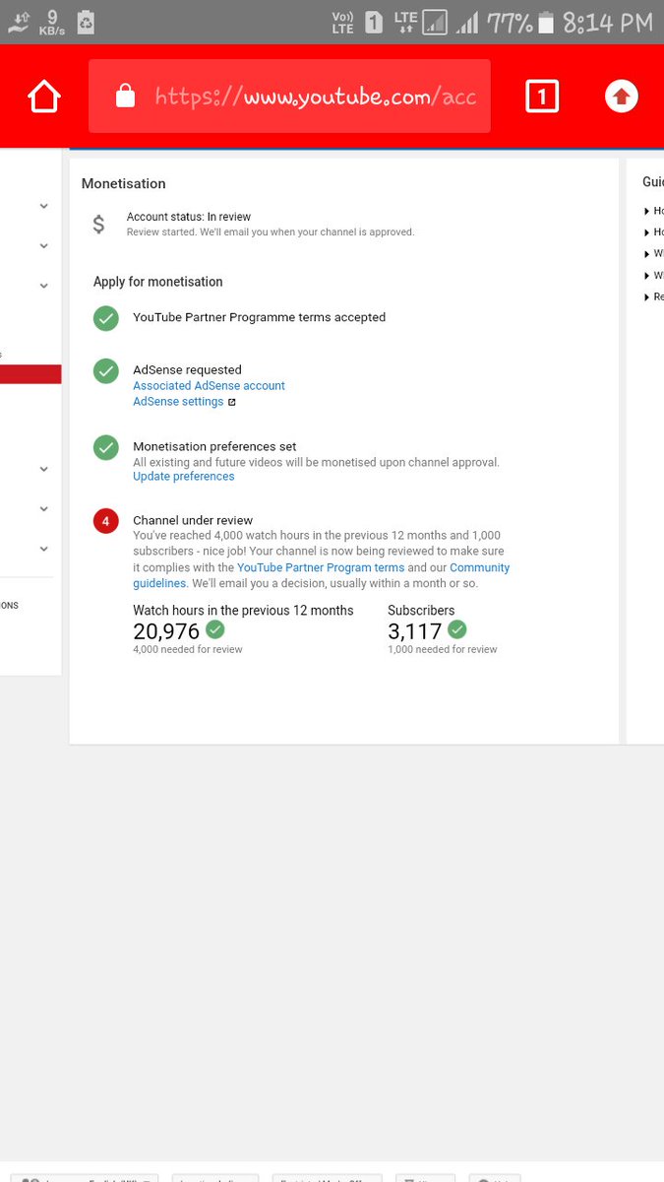Click the 'Subscribers' label
This screenshot has width=664, height=1182.
pyautogui.click(x=421, y=611)
